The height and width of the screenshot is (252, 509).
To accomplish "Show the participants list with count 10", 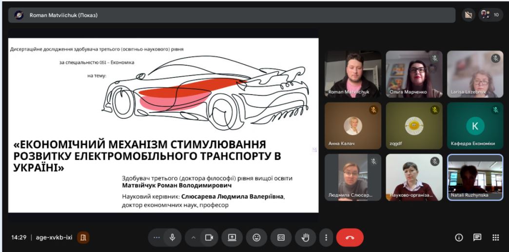I will coord(490,15).
